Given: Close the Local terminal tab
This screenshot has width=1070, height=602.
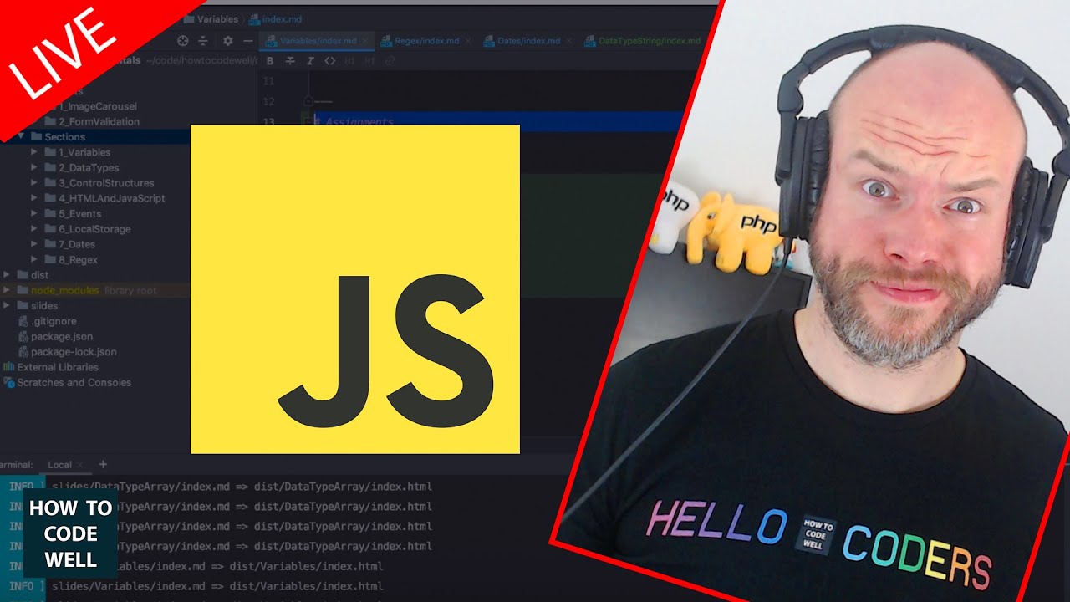Looking at the screenshot, I should pos(80,465).
